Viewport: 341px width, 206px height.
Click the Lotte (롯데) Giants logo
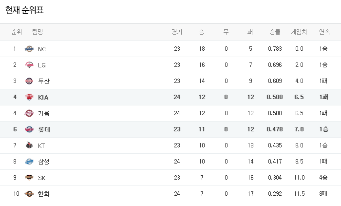pyautogui.click(x=29, y=129)
